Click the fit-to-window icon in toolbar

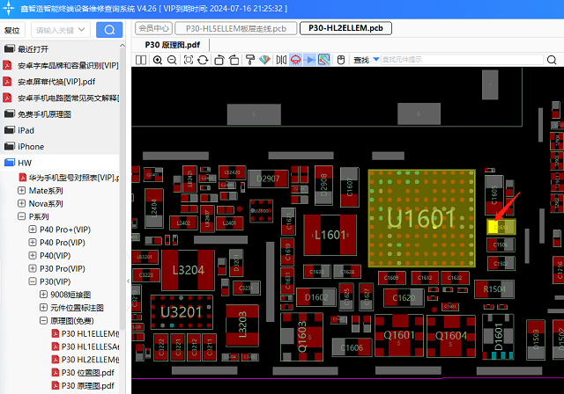189,60
